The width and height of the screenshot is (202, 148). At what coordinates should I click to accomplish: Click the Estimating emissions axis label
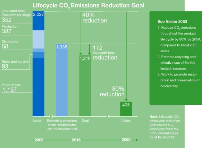(x=62, y=125)
